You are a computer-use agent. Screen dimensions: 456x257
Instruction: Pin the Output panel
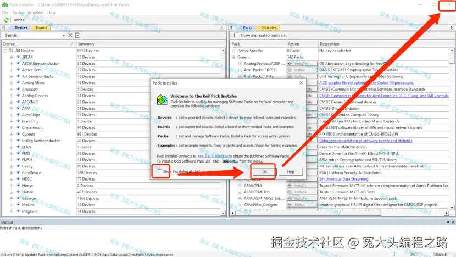point(448,222)
